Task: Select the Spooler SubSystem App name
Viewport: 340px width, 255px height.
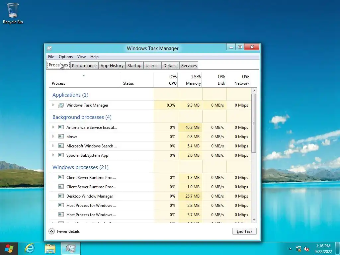Action: point(87,155)
